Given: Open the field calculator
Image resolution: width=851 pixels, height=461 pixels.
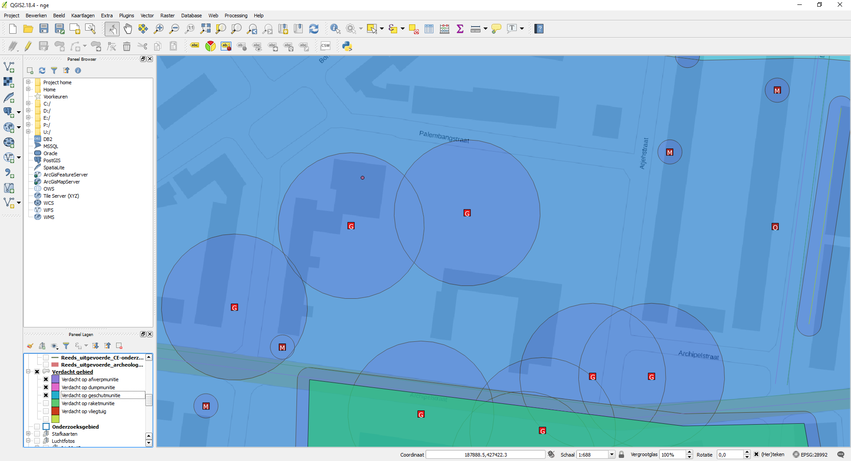Looking at the screenshot, I should tap(445, 29).
